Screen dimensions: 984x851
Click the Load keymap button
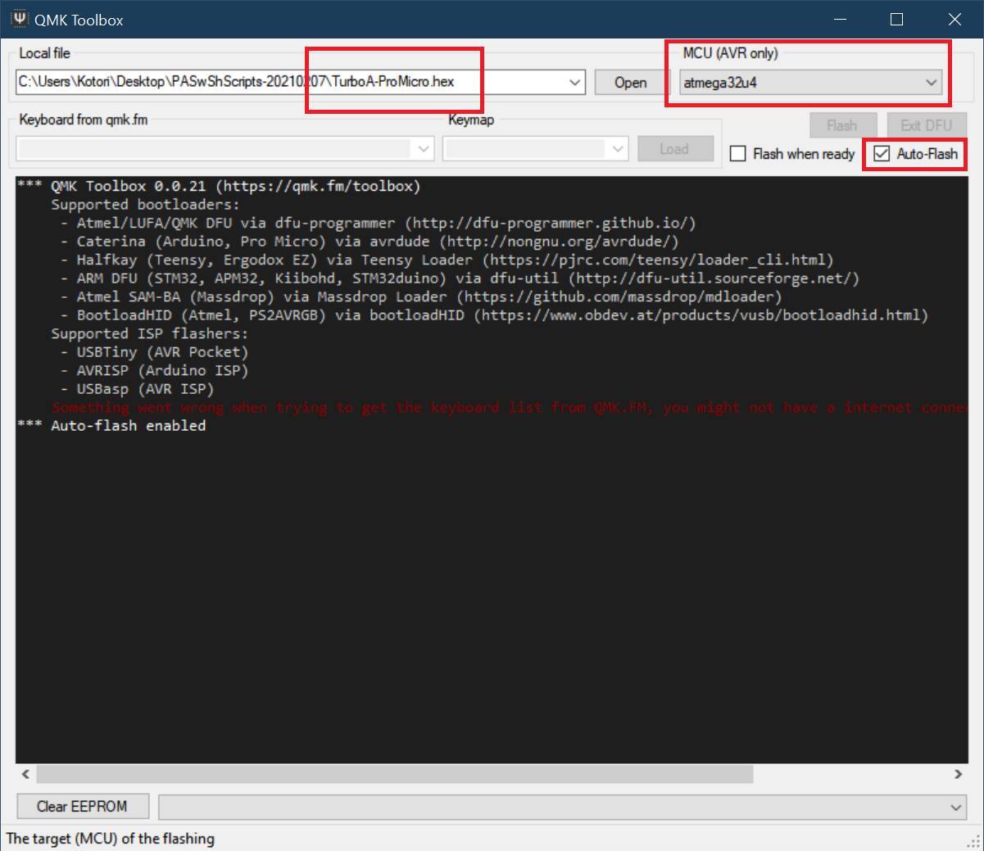coord(673,149)
